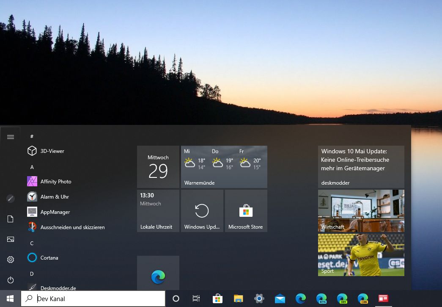Open deskmodder news tile about Mai Update

pyautogui.click(x=361, y=167)
